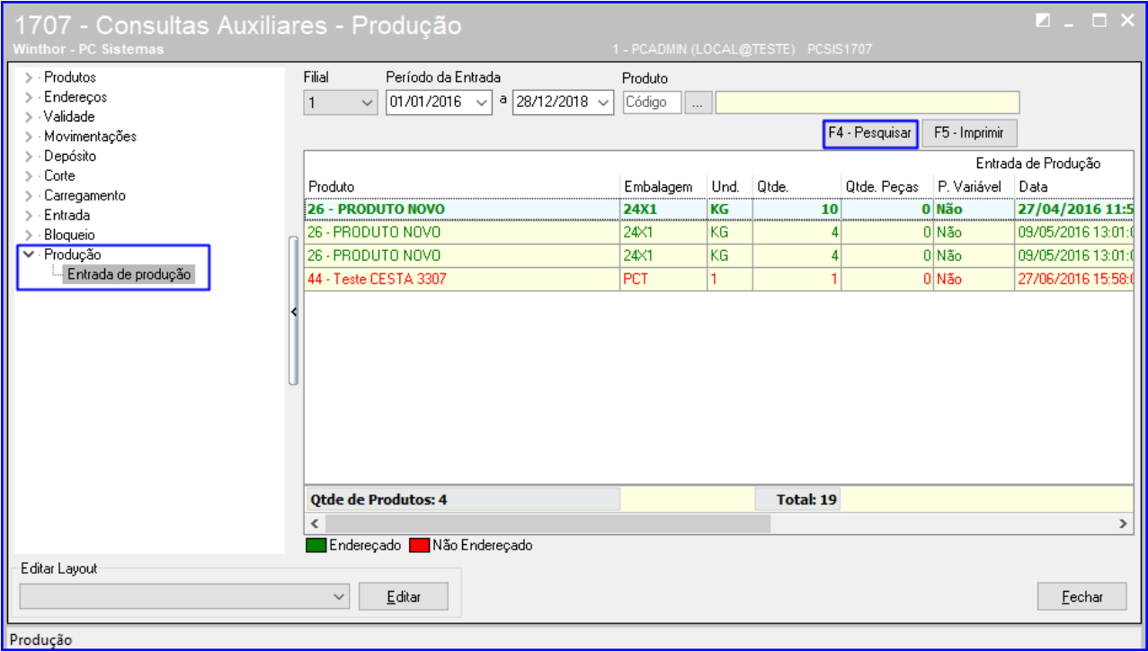The image size is (1148, 652).
Task: Expand the Movimentações tree node
Action: [x=29, y=137]
